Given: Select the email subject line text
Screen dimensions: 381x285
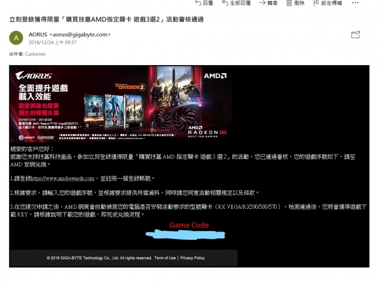Looking at the screenshot, I should [106, 20].
